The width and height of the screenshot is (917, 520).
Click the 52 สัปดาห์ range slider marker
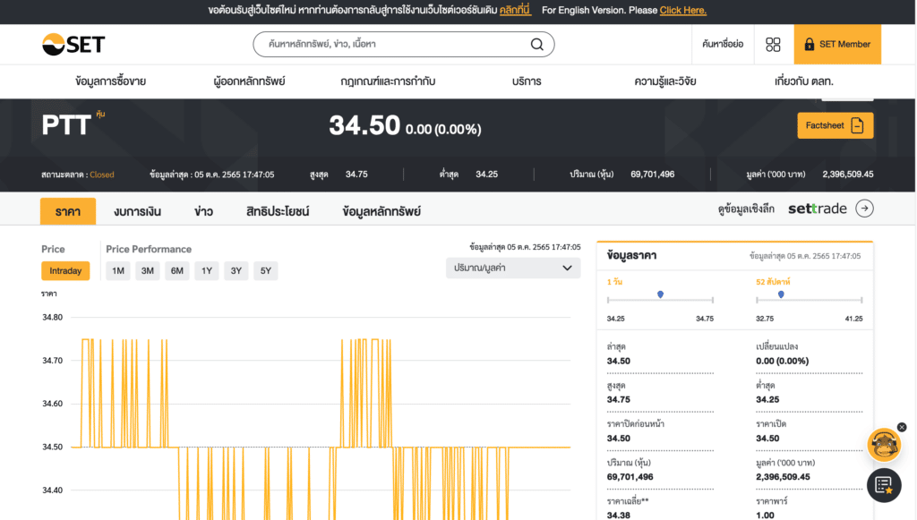click(781, 294)
